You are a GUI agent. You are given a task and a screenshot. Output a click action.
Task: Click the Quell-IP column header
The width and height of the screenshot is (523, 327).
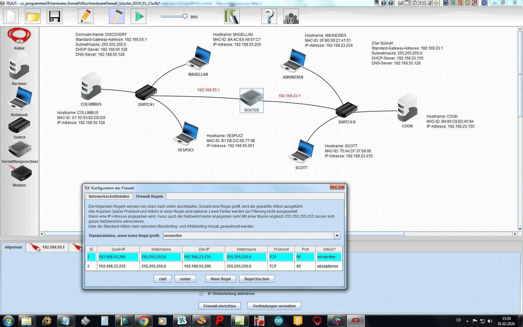(118, 249)
